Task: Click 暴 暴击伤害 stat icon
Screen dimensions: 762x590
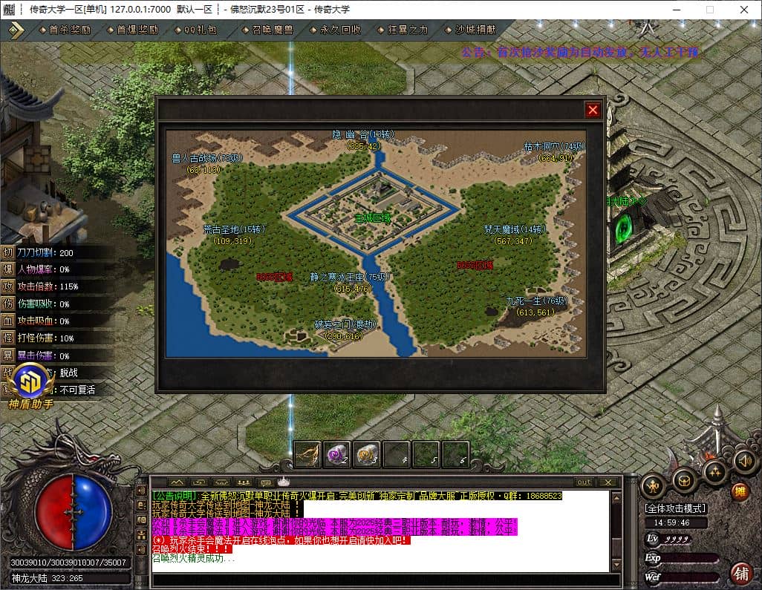Action: pos(7,355)
